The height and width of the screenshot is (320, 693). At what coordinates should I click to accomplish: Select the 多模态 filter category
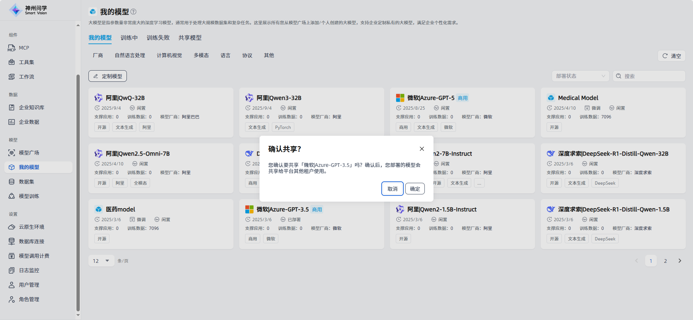click(201, 55)
